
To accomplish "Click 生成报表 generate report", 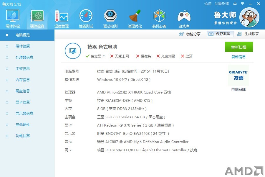I will tap(248, 34).
